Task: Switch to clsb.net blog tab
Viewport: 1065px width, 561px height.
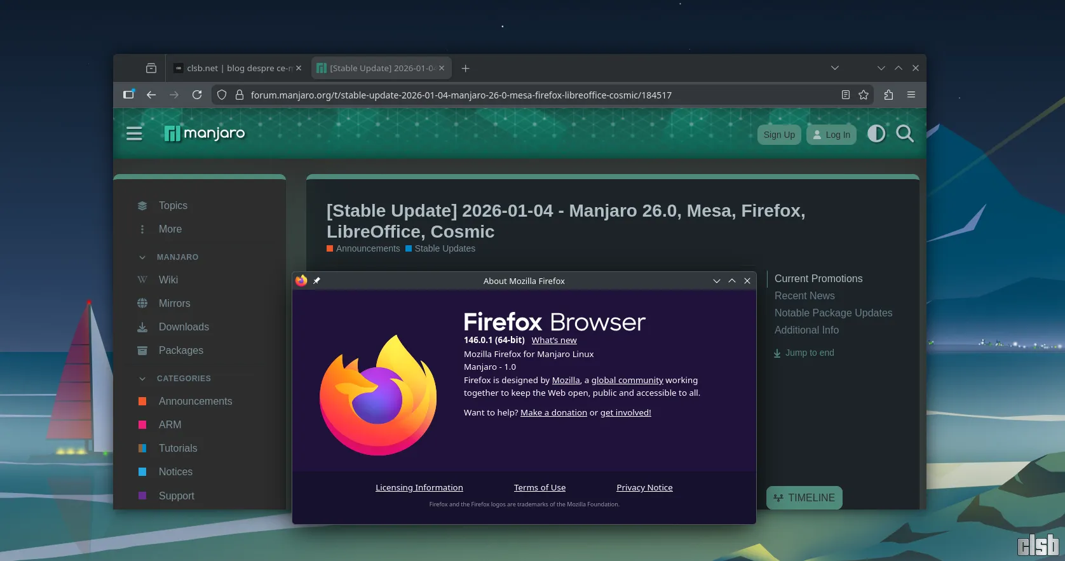Action: point(236,68)
